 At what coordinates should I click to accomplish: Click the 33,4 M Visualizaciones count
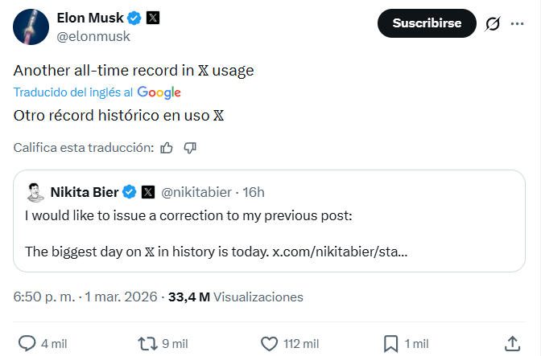(x=235, y=297)
